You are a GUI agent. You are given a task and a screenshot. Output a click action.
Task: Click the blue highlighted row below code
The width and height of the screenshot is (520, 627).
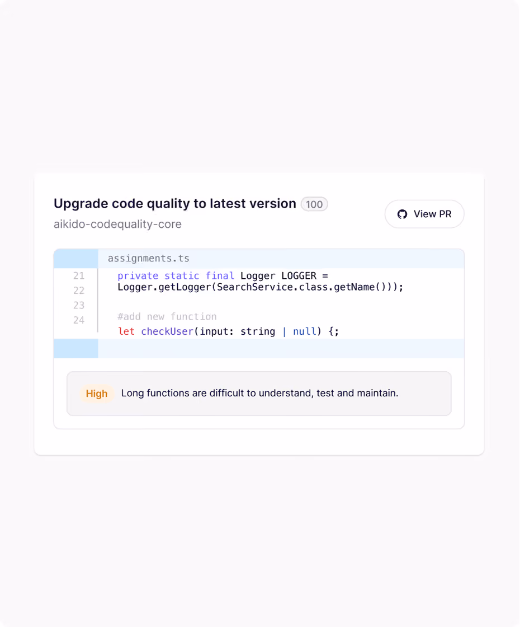pyautogui.click(x=259, y=348)
